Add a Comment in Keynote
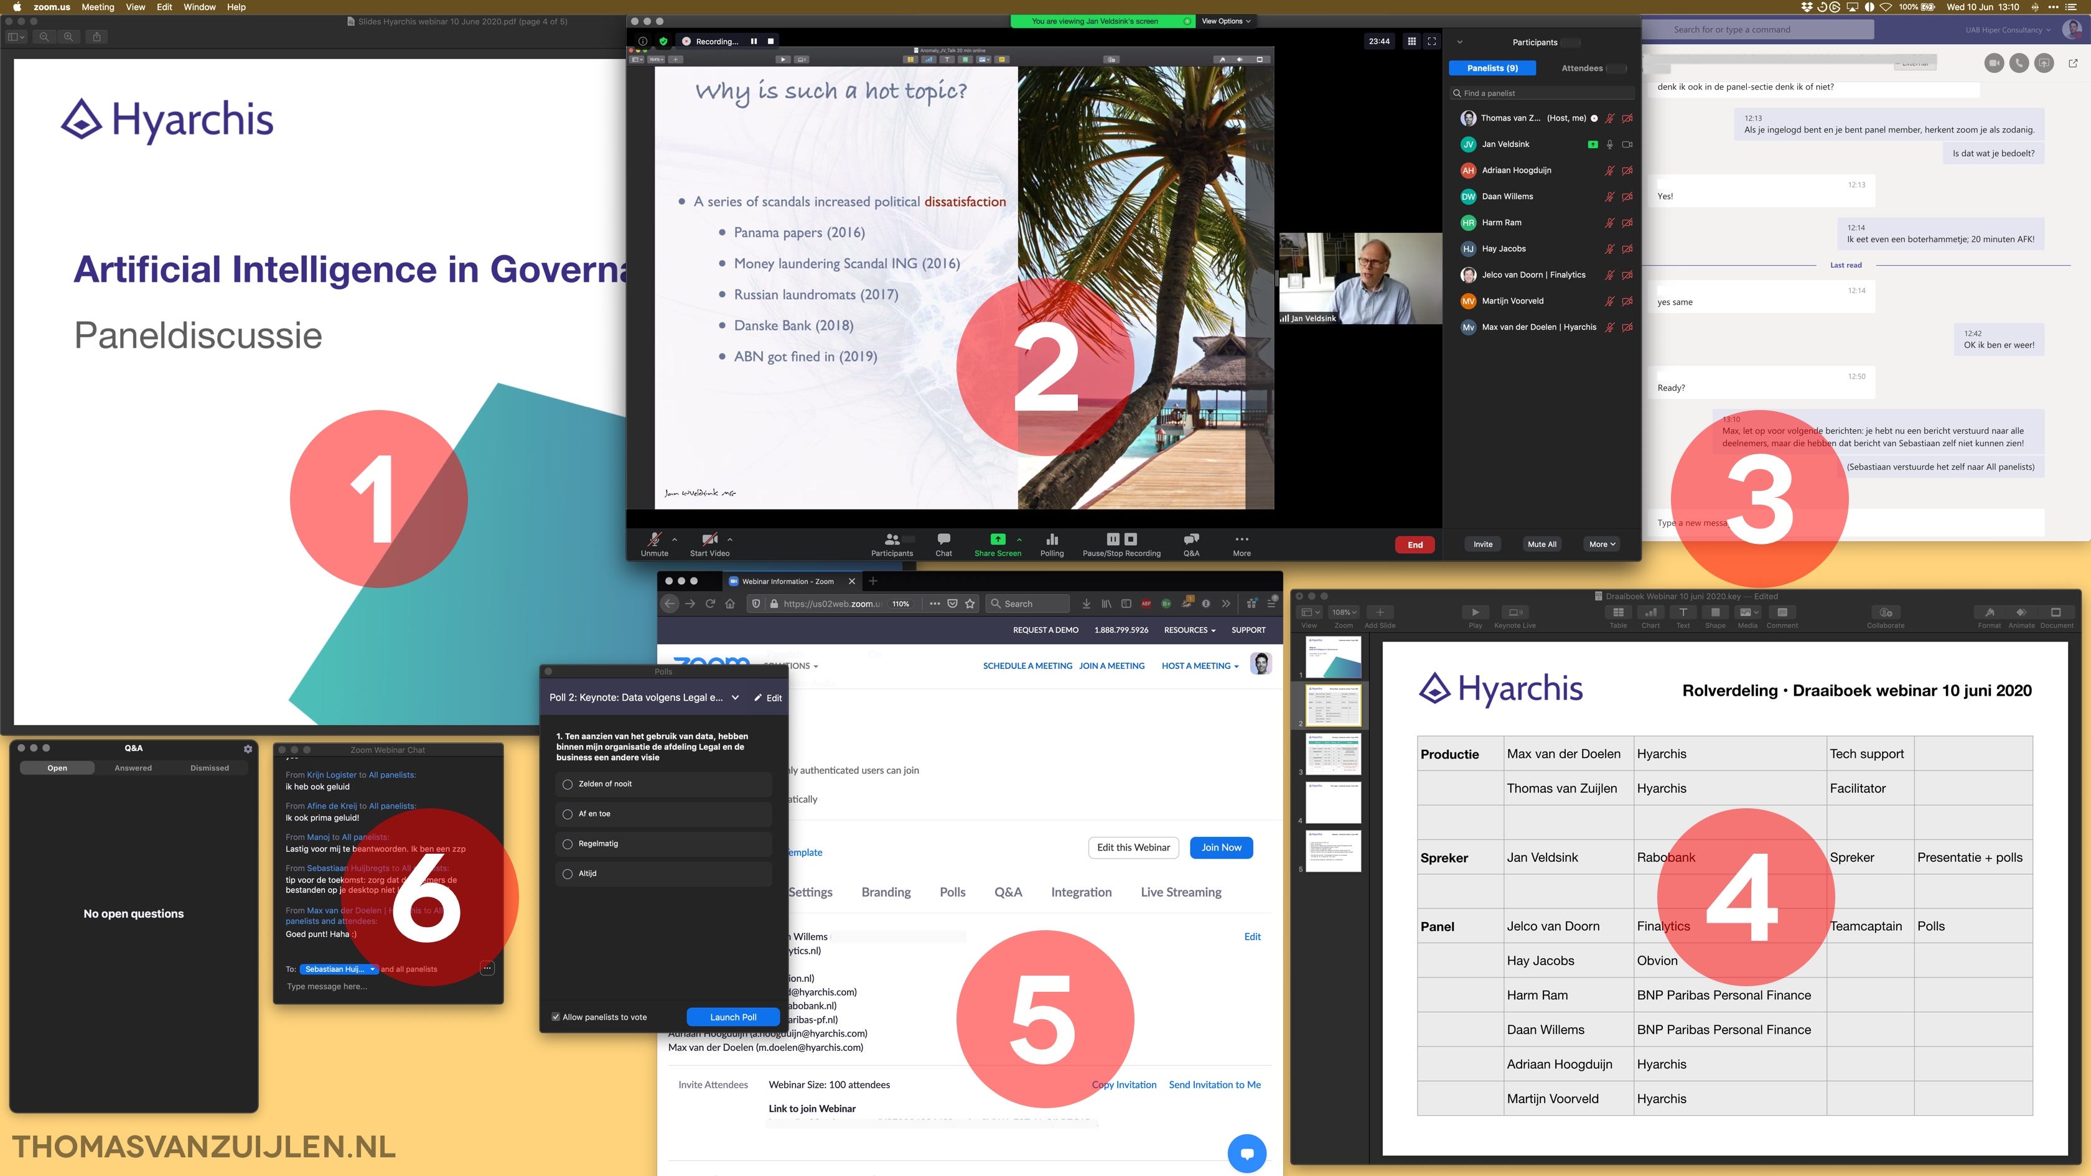Screen dimensions: 2091x1176 click(1782, 613)
